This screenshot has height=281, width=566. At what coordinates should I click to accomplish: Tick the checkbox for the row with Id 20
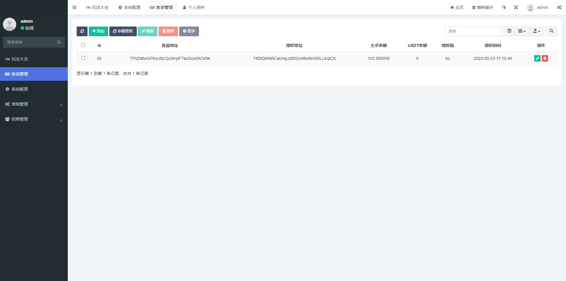point(83,58)
